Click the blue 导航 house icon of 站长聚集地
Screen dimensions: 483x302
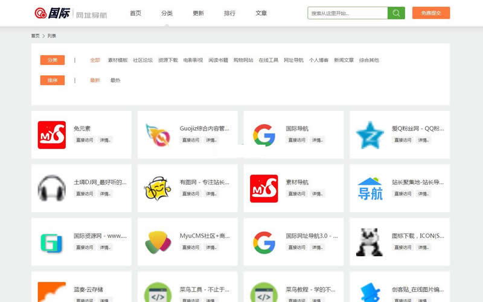(x=370, y=189)
